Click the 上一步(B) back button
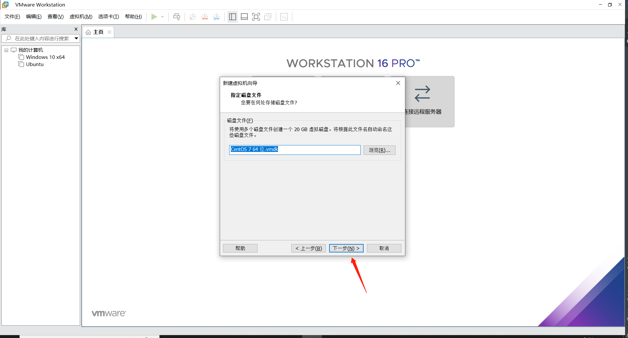This screenshot has height=338, width=628. point(308,248)
